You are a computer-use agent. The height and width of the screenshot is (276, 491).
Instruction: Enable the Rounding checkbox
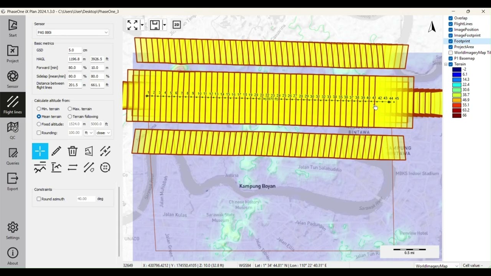[39, 133]
